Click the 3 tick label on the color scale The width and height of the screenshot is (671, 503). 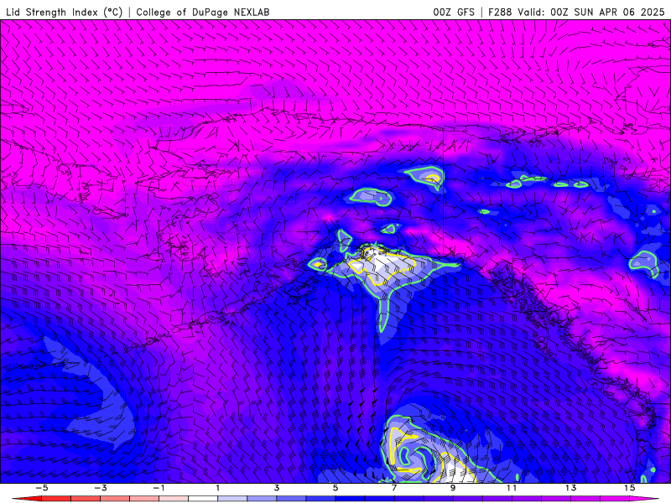[277, 488]
